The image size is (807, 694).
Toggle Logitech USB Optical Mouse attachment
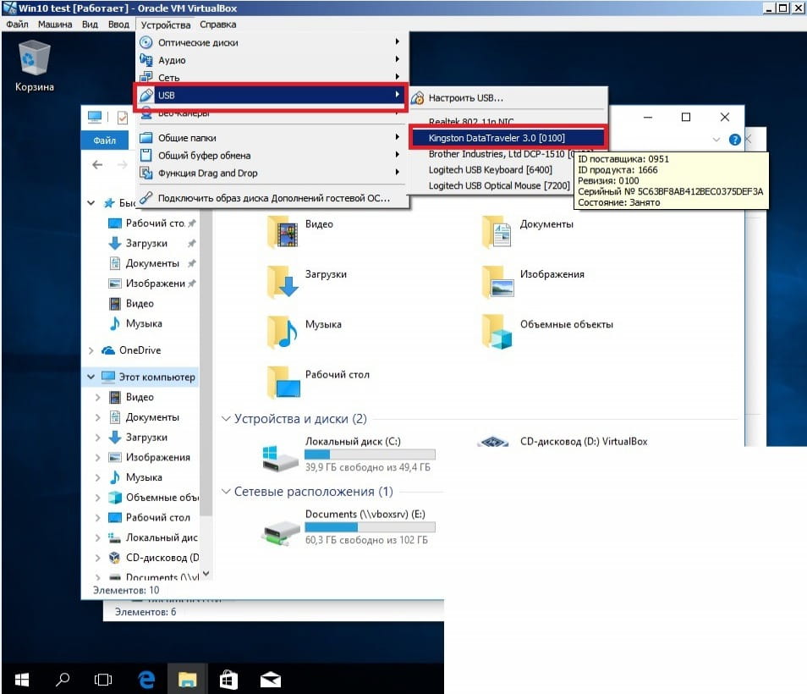(498, 185)
